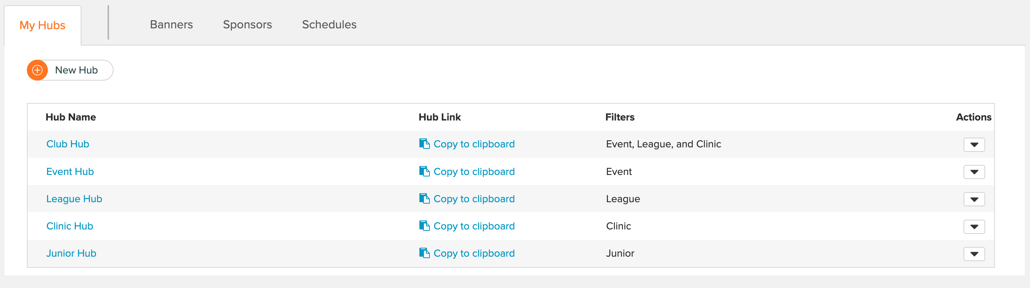The width and height of the screenshot is (1030, 288).
Task: Open the League Hub actions menu arrow
Action: (974, 199)
